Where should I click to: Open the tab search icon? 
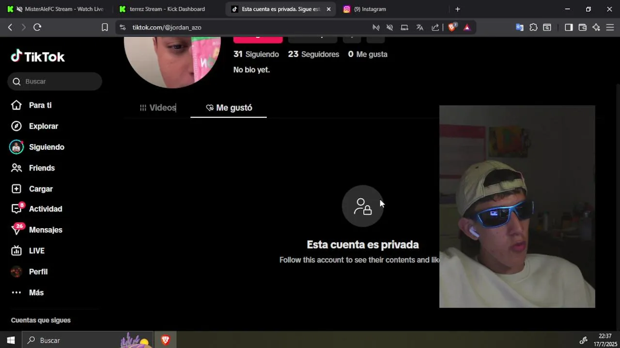coord(547,28)
